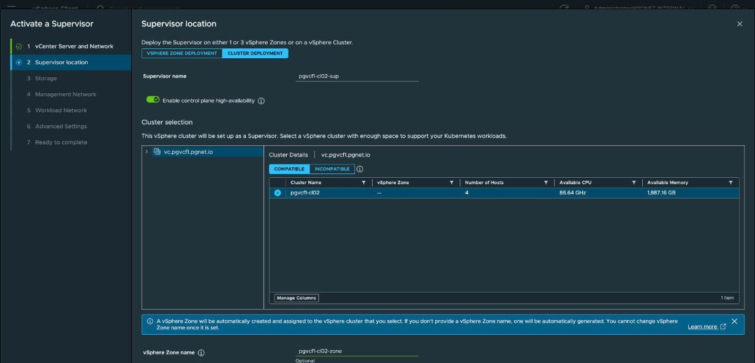Show info about control plane high-availability
This screenshot has height=363, width=755.
(x=261, y=101)
